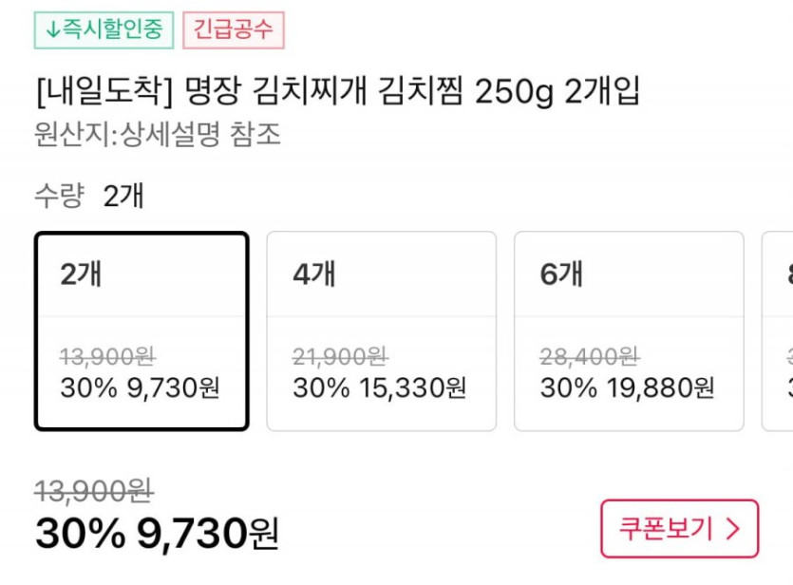
Task: Click the 30% 19,880원 price in 6개 card
Action: pyautogui.click(x=627, y=387)
